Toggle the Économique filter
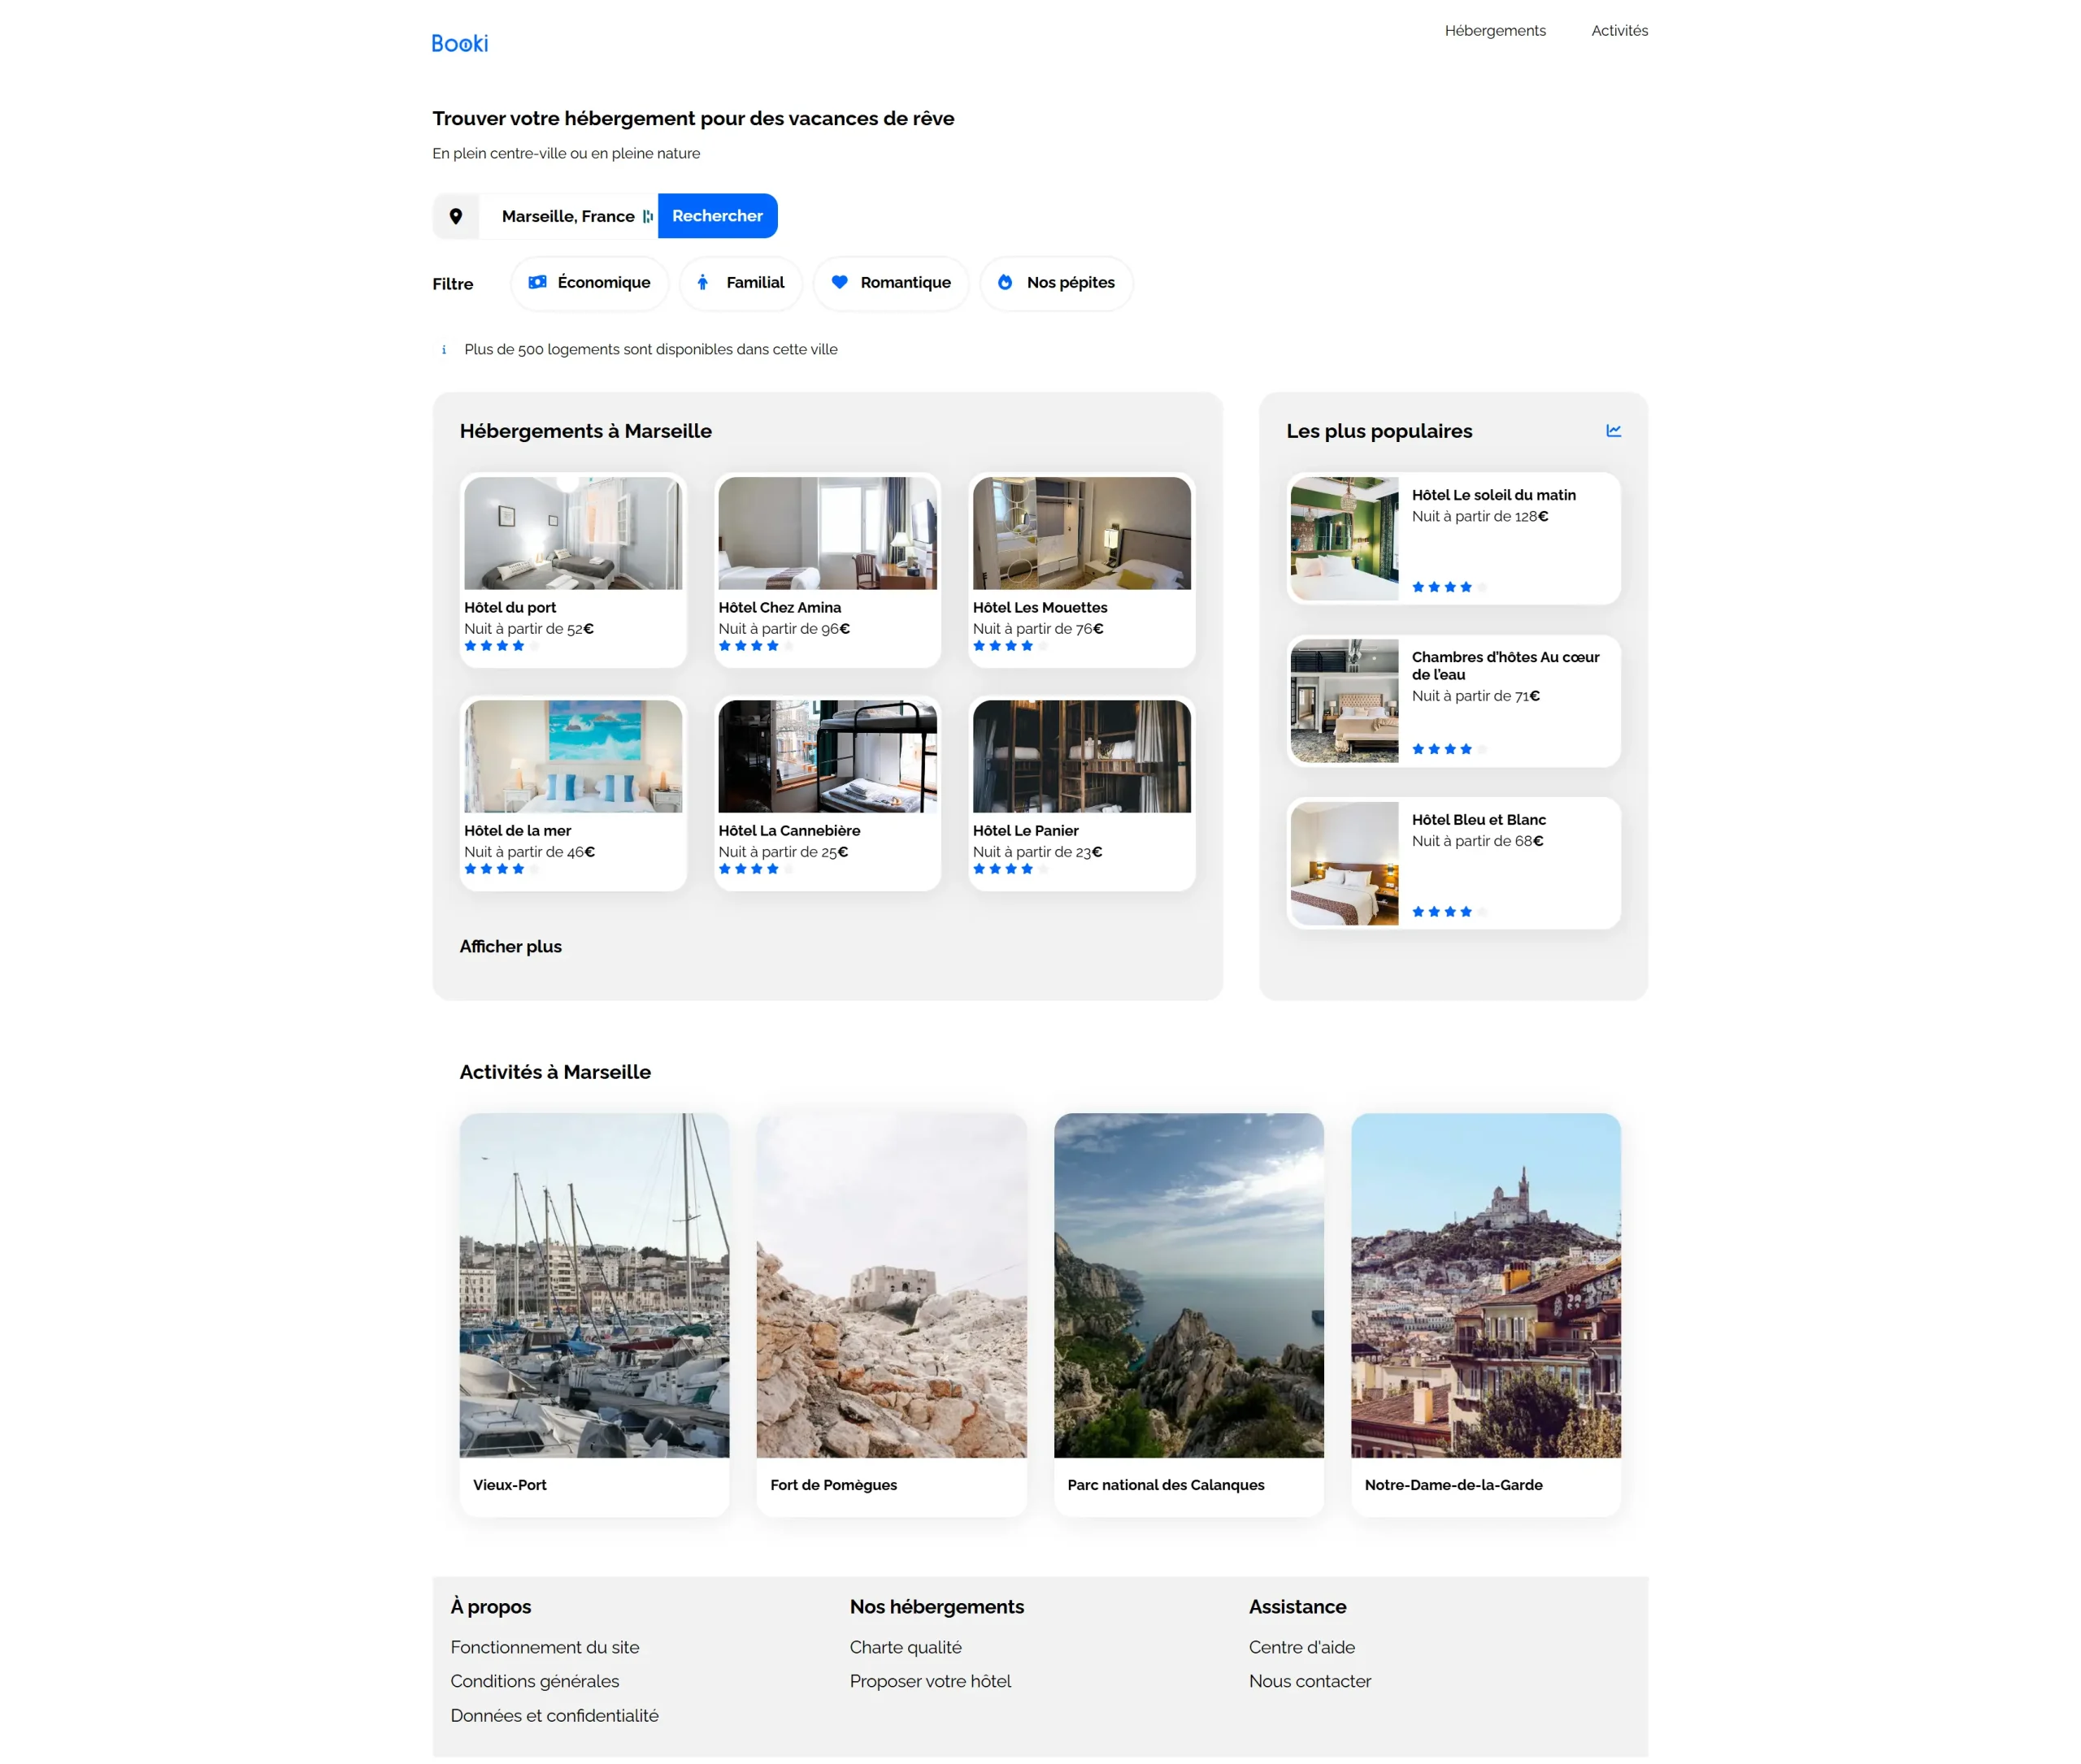 coord(589,283)
